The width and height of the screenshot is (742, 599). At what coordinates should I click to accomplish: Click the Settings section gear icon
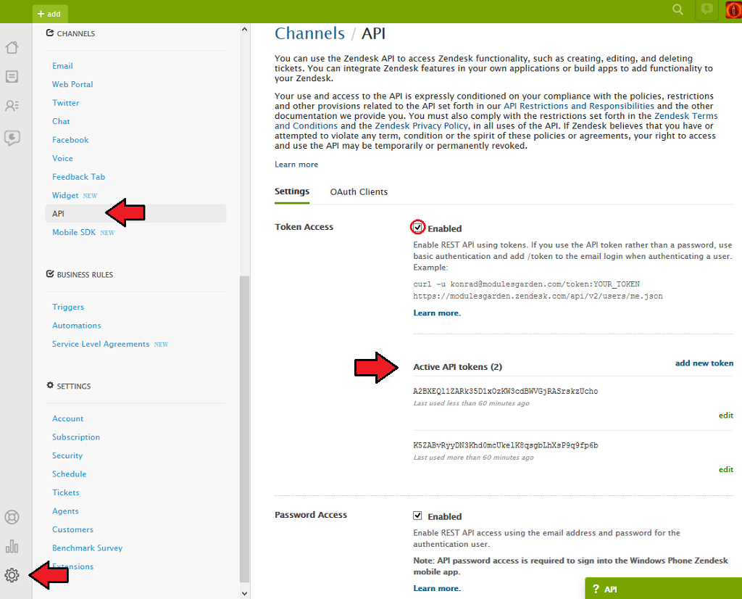tap(50, 386)
